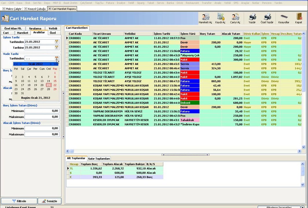Sort by the Cari Kodu column header
Screen dimensions: 308x208
pos(80,34)
